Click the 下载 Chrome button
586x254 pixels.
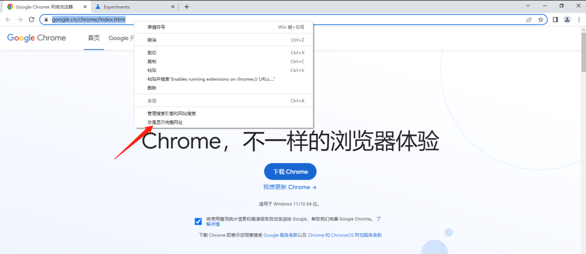click(x=291, y=171)
